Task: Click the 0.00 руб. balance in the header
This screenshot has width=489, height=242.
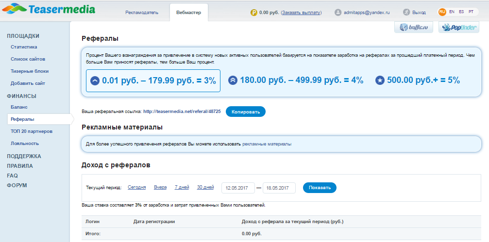Action: (x=269, y=13)
